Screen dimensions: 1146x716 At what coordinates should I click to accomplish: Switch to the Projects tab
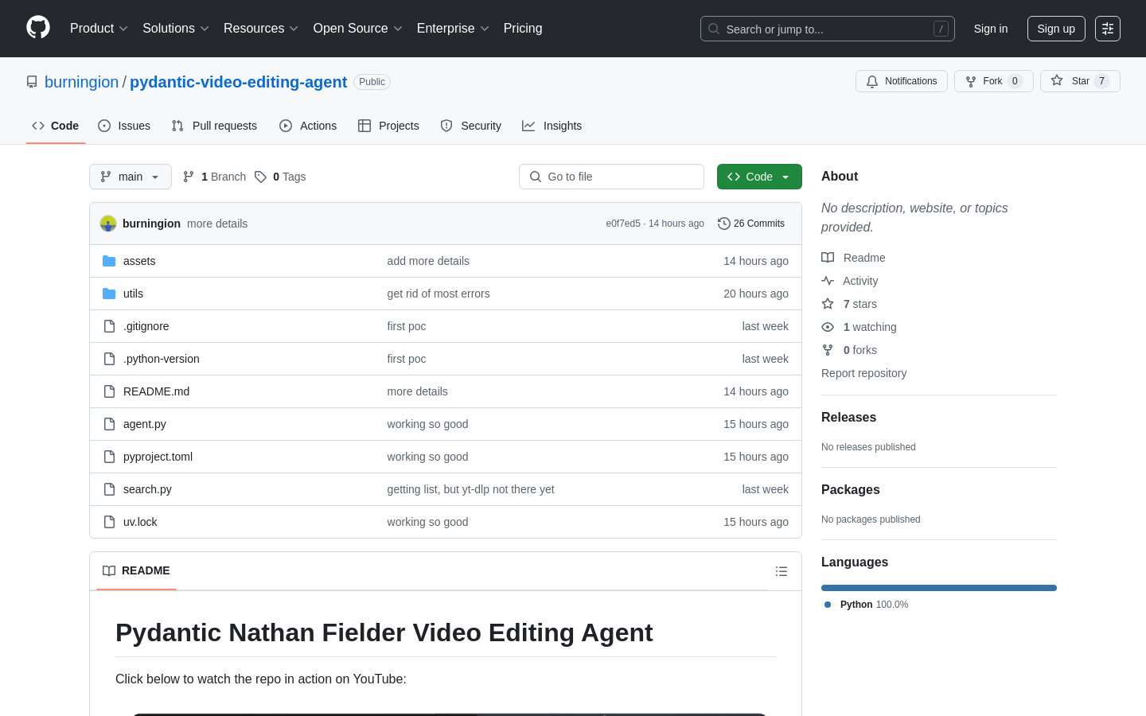(388, 126)
